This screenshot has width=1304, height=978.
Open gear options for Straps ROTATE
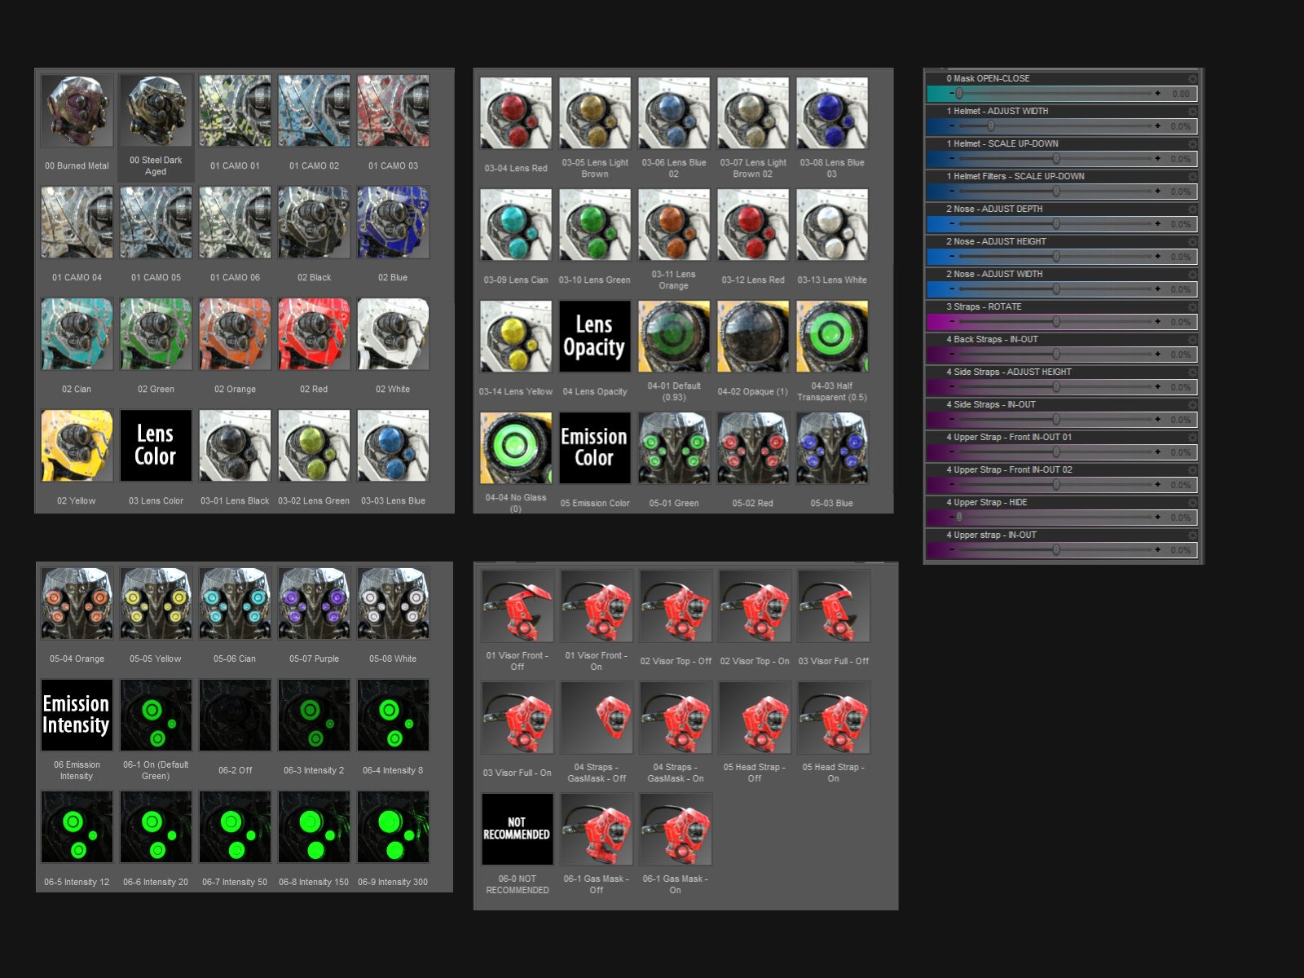[x=1192, y=307]
